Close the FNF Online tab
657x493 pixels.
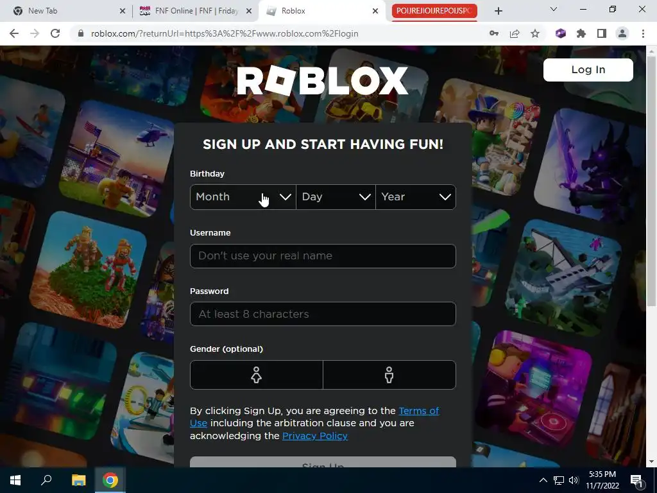[x=249, y=11]
